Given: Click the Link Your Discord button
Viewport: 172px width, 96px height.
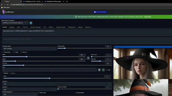Looking at the screenshot, I should pos(100,12).
